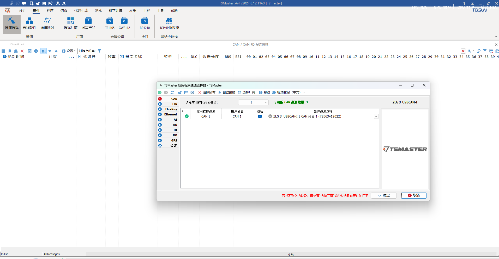Select the Ethernet category

coord(168,114)
